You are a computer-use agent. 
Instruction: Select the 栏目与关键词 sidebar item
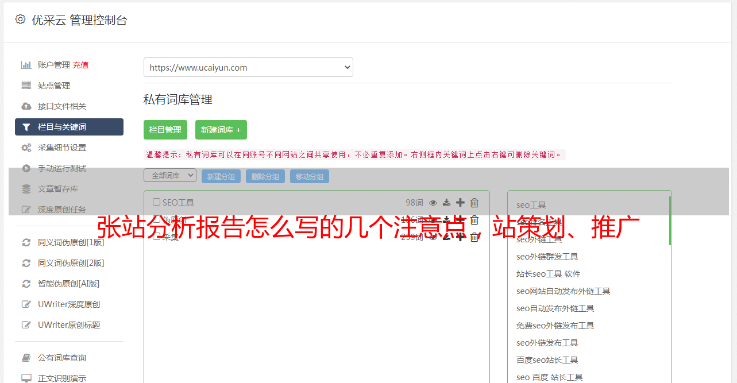tap(69, 127)
